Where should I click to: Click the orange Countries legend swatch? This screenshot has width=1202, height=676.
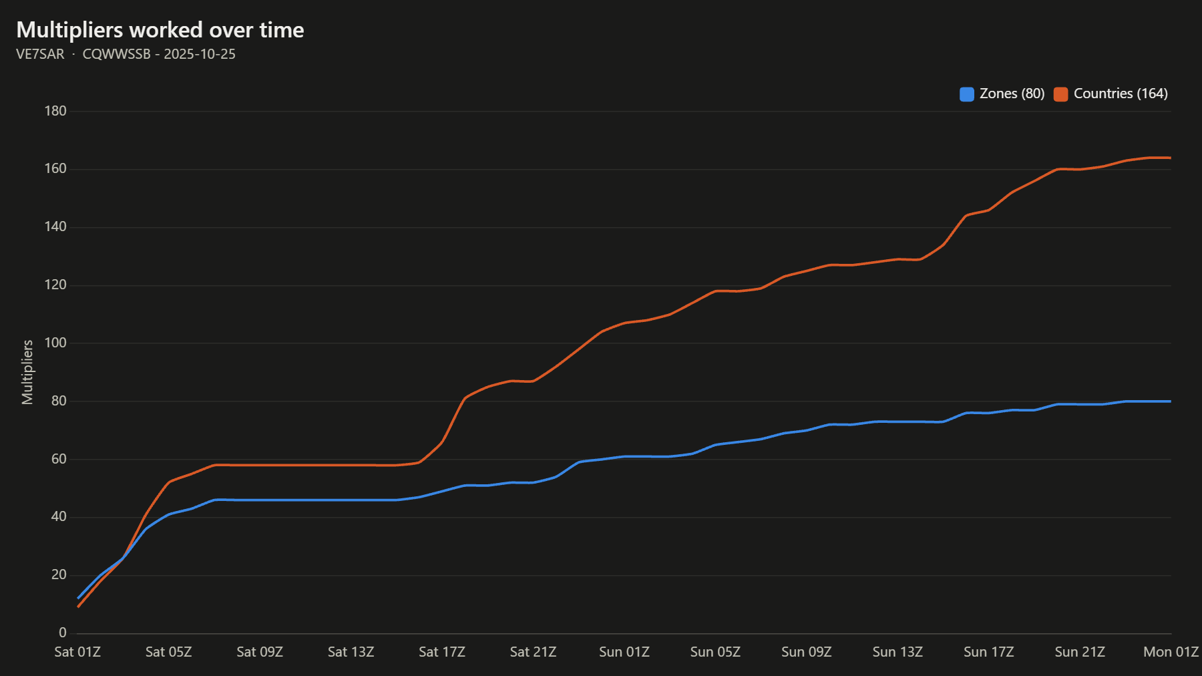tap(1060, 94)
